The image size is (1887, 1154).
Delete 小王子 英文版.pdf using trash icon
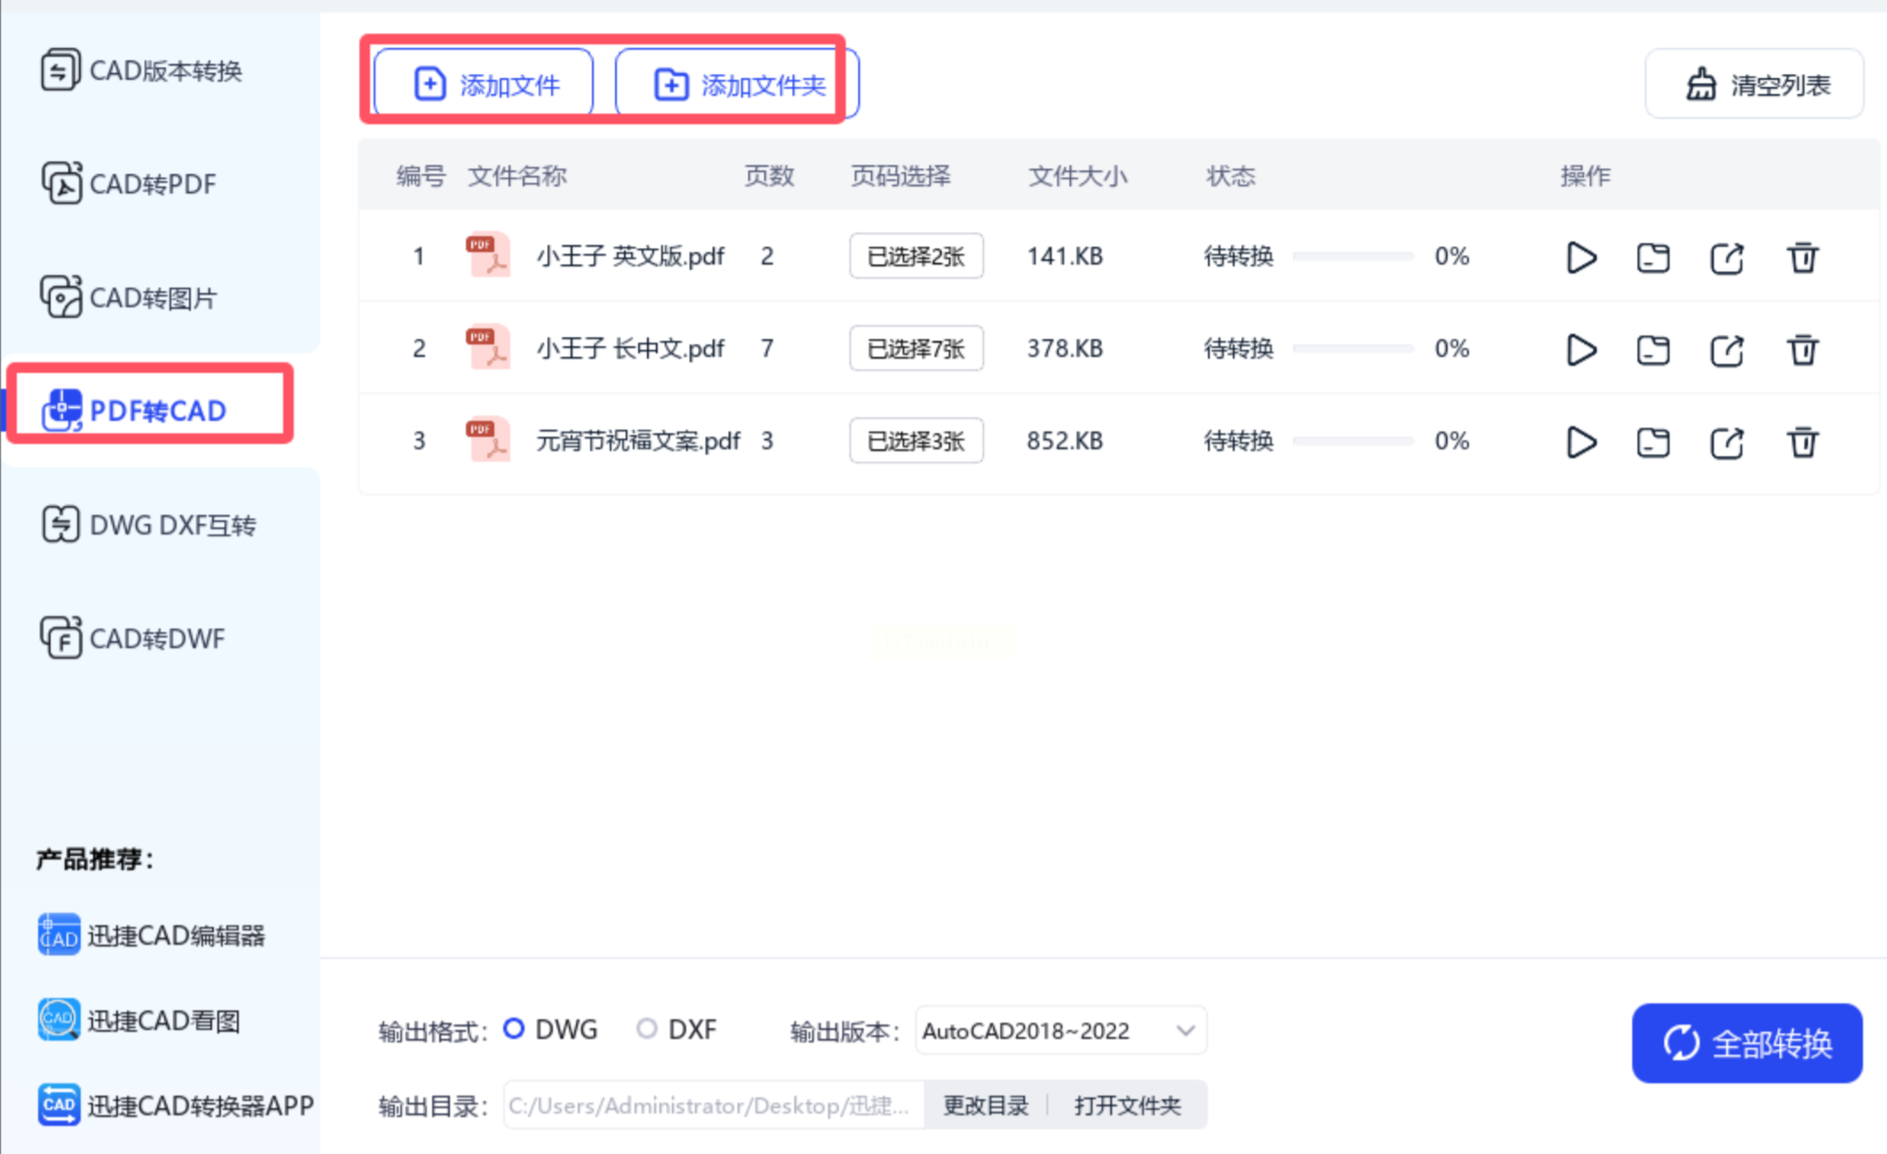coord(1802,257)
